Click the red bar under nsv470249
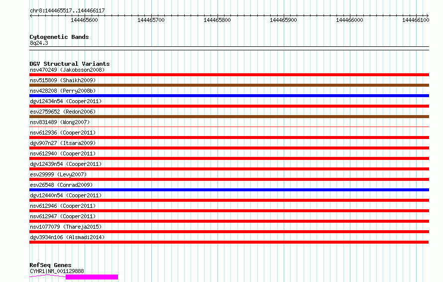Viewport: 443px width, 282px height. 229,75
